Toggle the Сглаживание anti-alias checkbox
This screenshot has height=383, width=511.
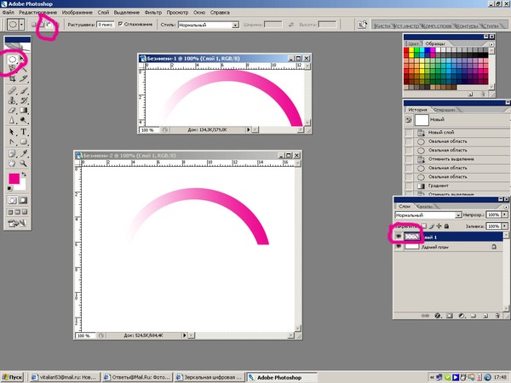[x=120, y=24]
